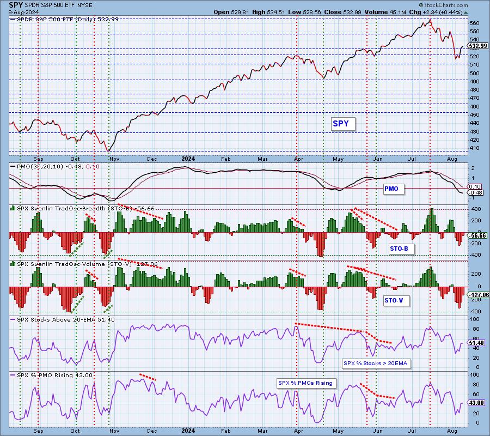The width and height of the screenshot is (490, 436).
Task: Click the 9-Aug-2024 date text
Action: coord(23,12)
